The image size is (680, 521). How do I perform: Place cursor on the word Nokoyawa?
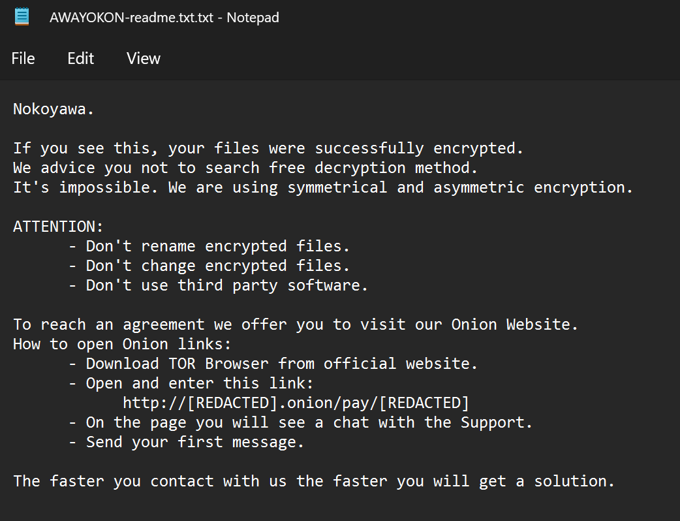[54, 110]
